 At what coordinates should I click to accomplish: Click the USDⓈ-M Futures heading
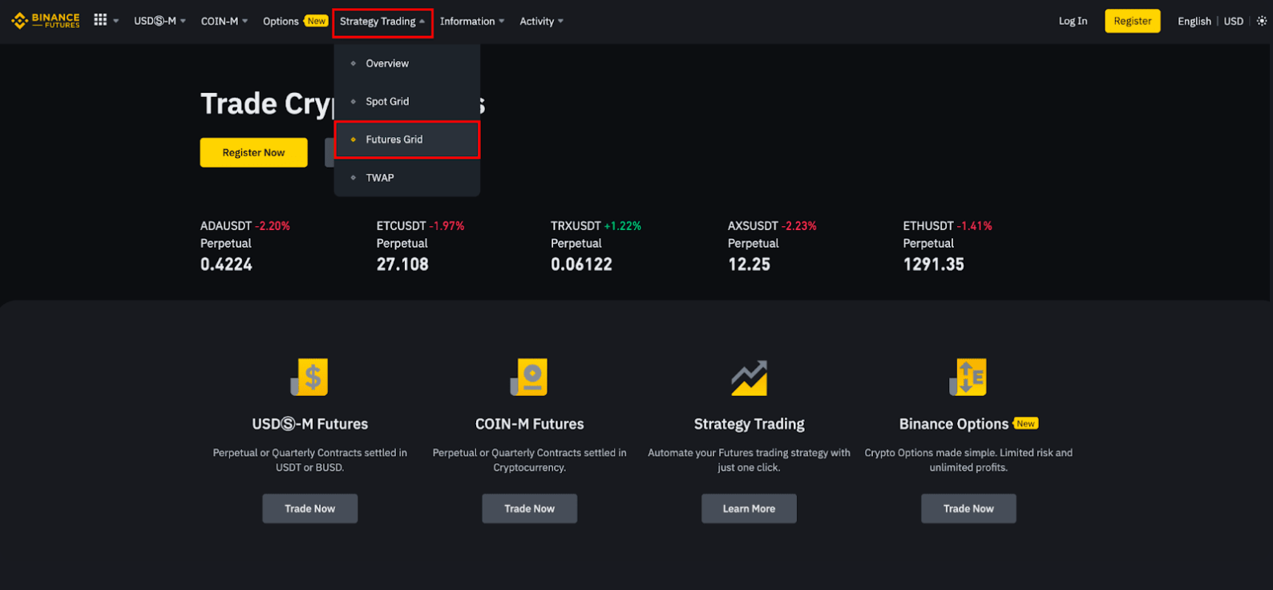[x=309, y=424]
